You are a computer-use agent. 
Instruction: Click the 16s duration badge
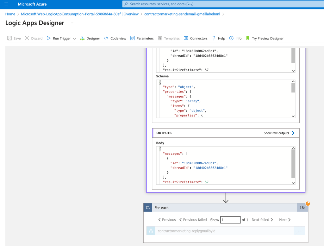tap(302, 208)
